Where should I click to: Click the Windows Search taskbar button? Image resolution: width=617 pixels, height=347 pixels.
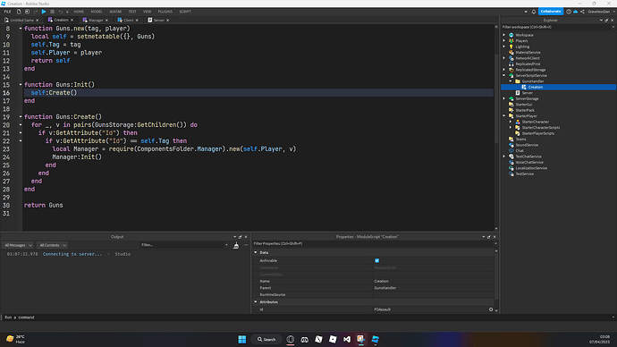(266, 339)
